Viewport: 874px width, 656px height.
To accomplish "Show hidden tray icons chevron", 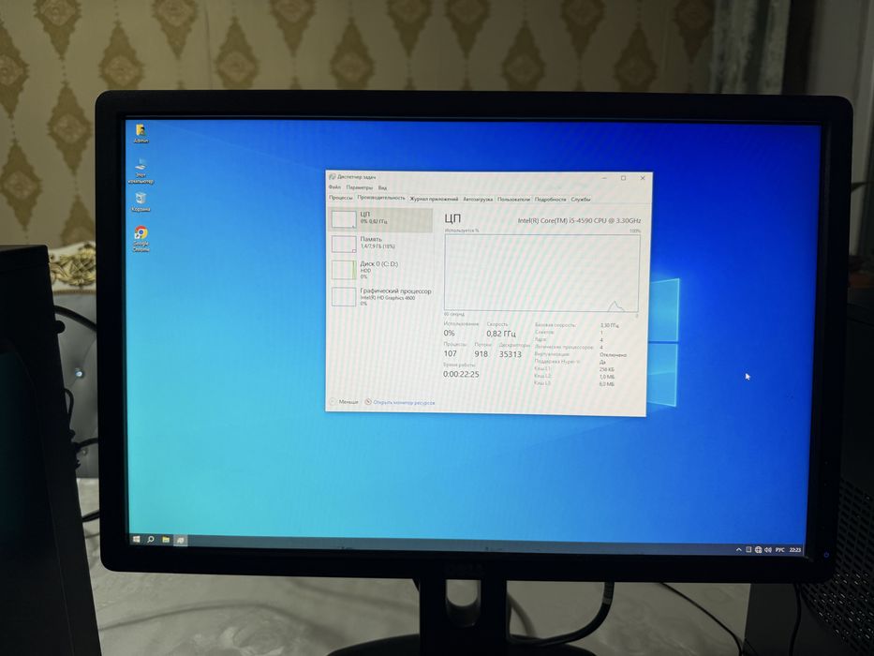I will [739, 550].
